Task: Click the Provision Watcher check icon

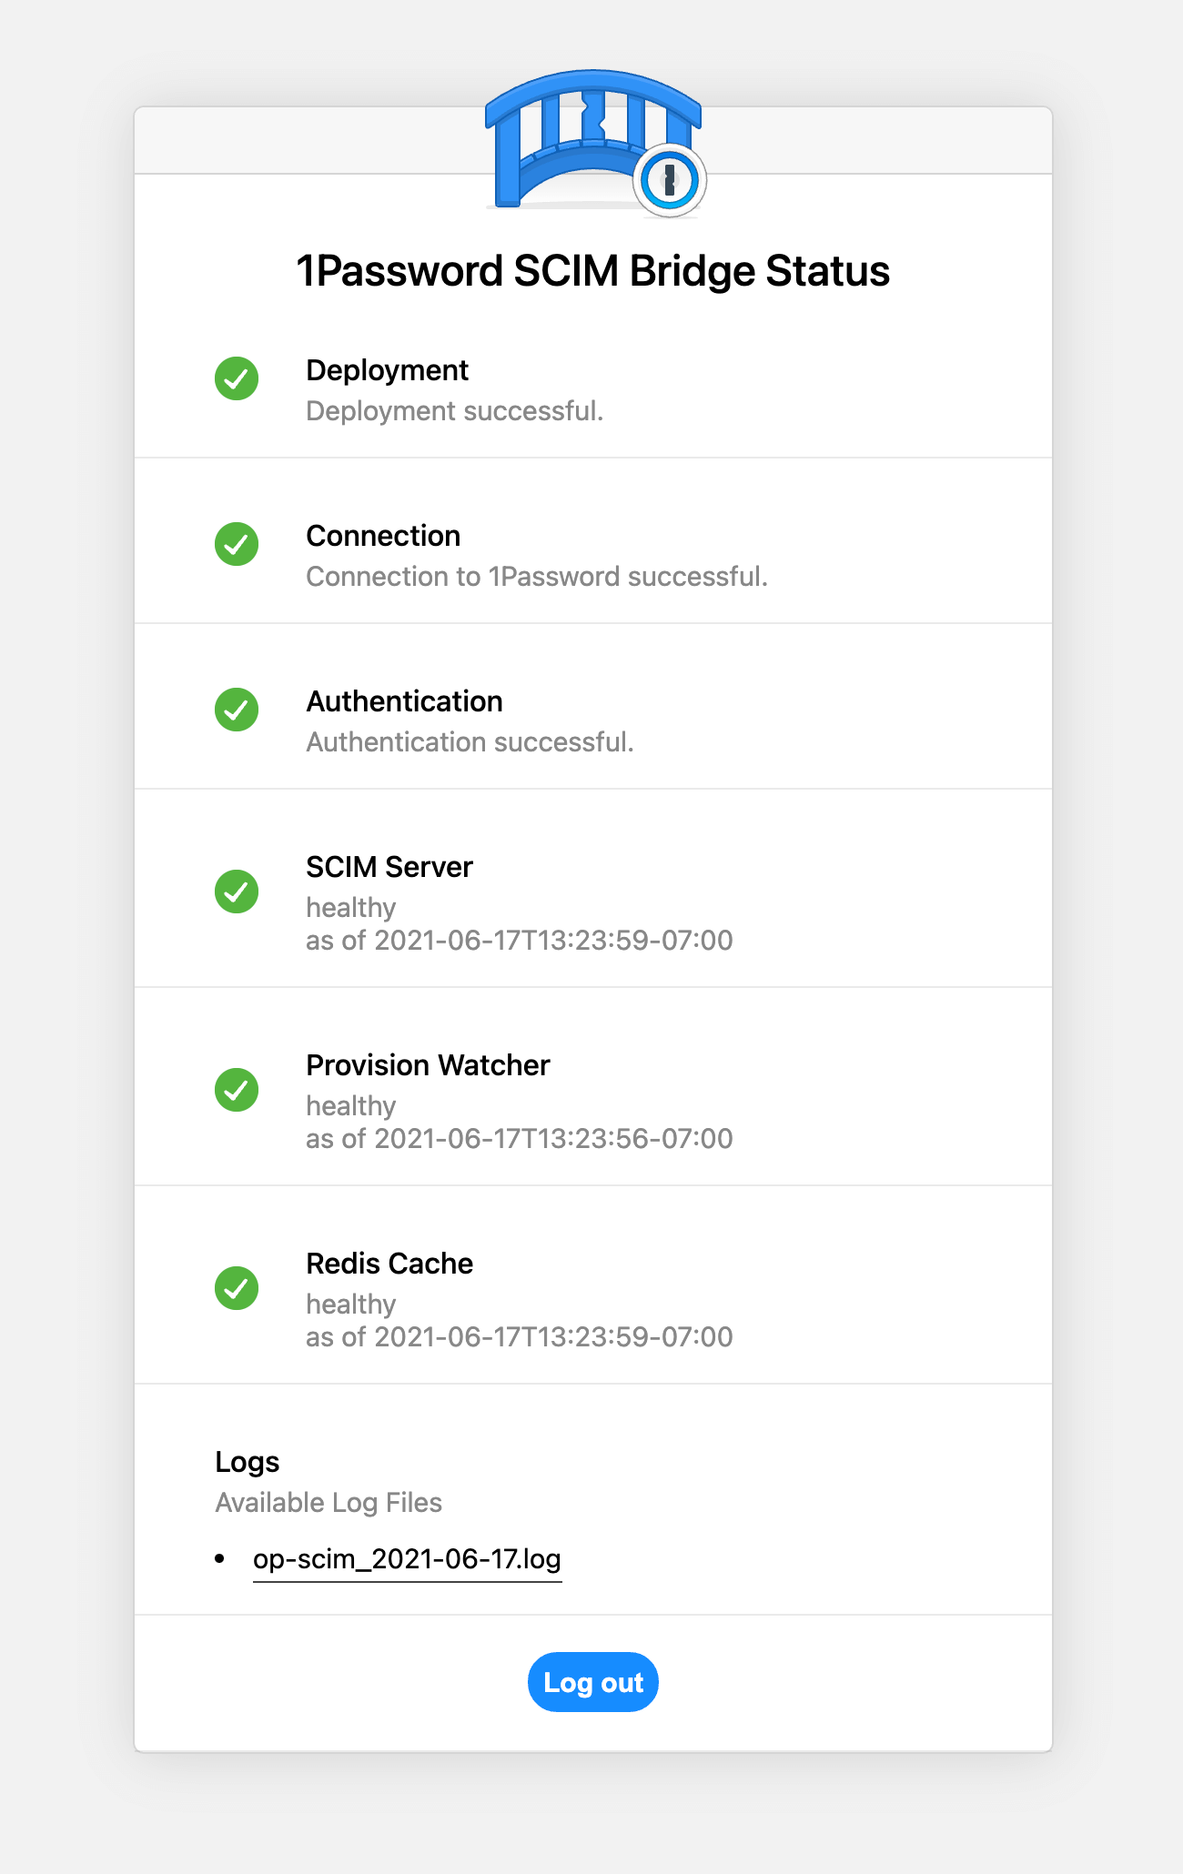Action: (x=237, y=1090)
